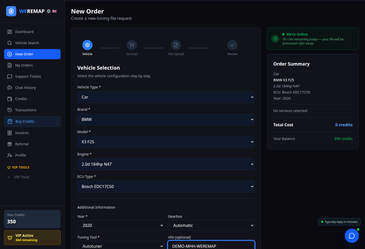Open Support Tickets page

click(32, 76)
